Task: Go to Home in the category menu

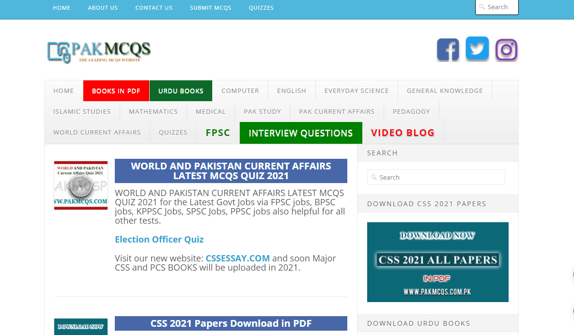Action: [x=63, y=91]
